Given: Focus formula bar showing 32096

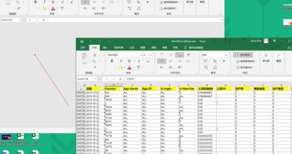Looking at the screenshot, I should point(208,79).
